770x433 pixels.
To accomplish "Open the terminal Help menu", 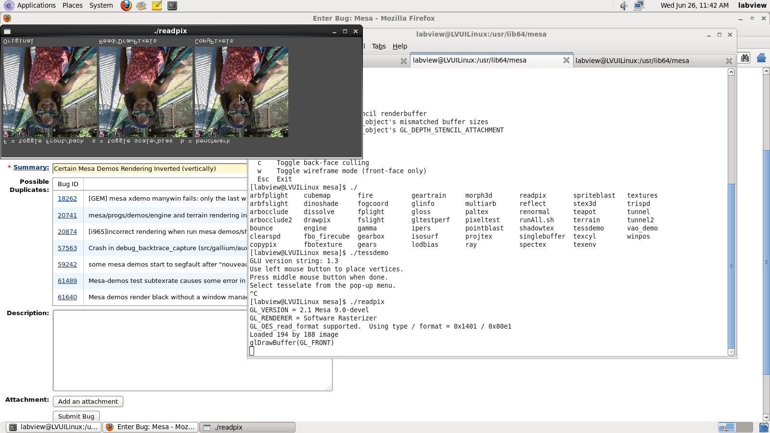I will (x=399, y=46).
